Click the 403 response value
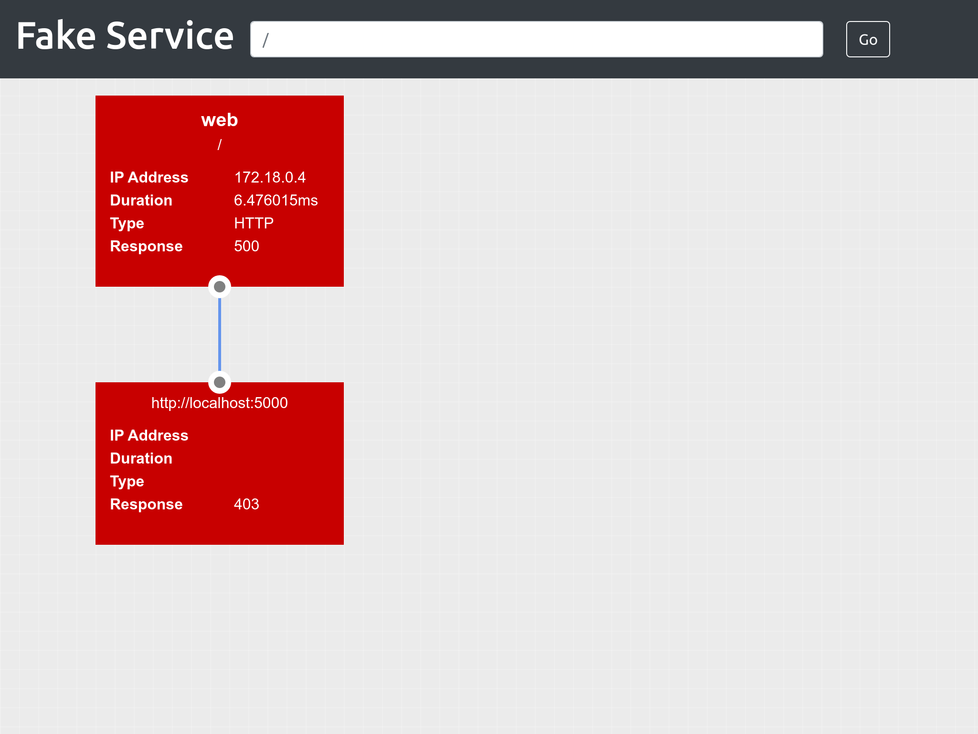 246,504
